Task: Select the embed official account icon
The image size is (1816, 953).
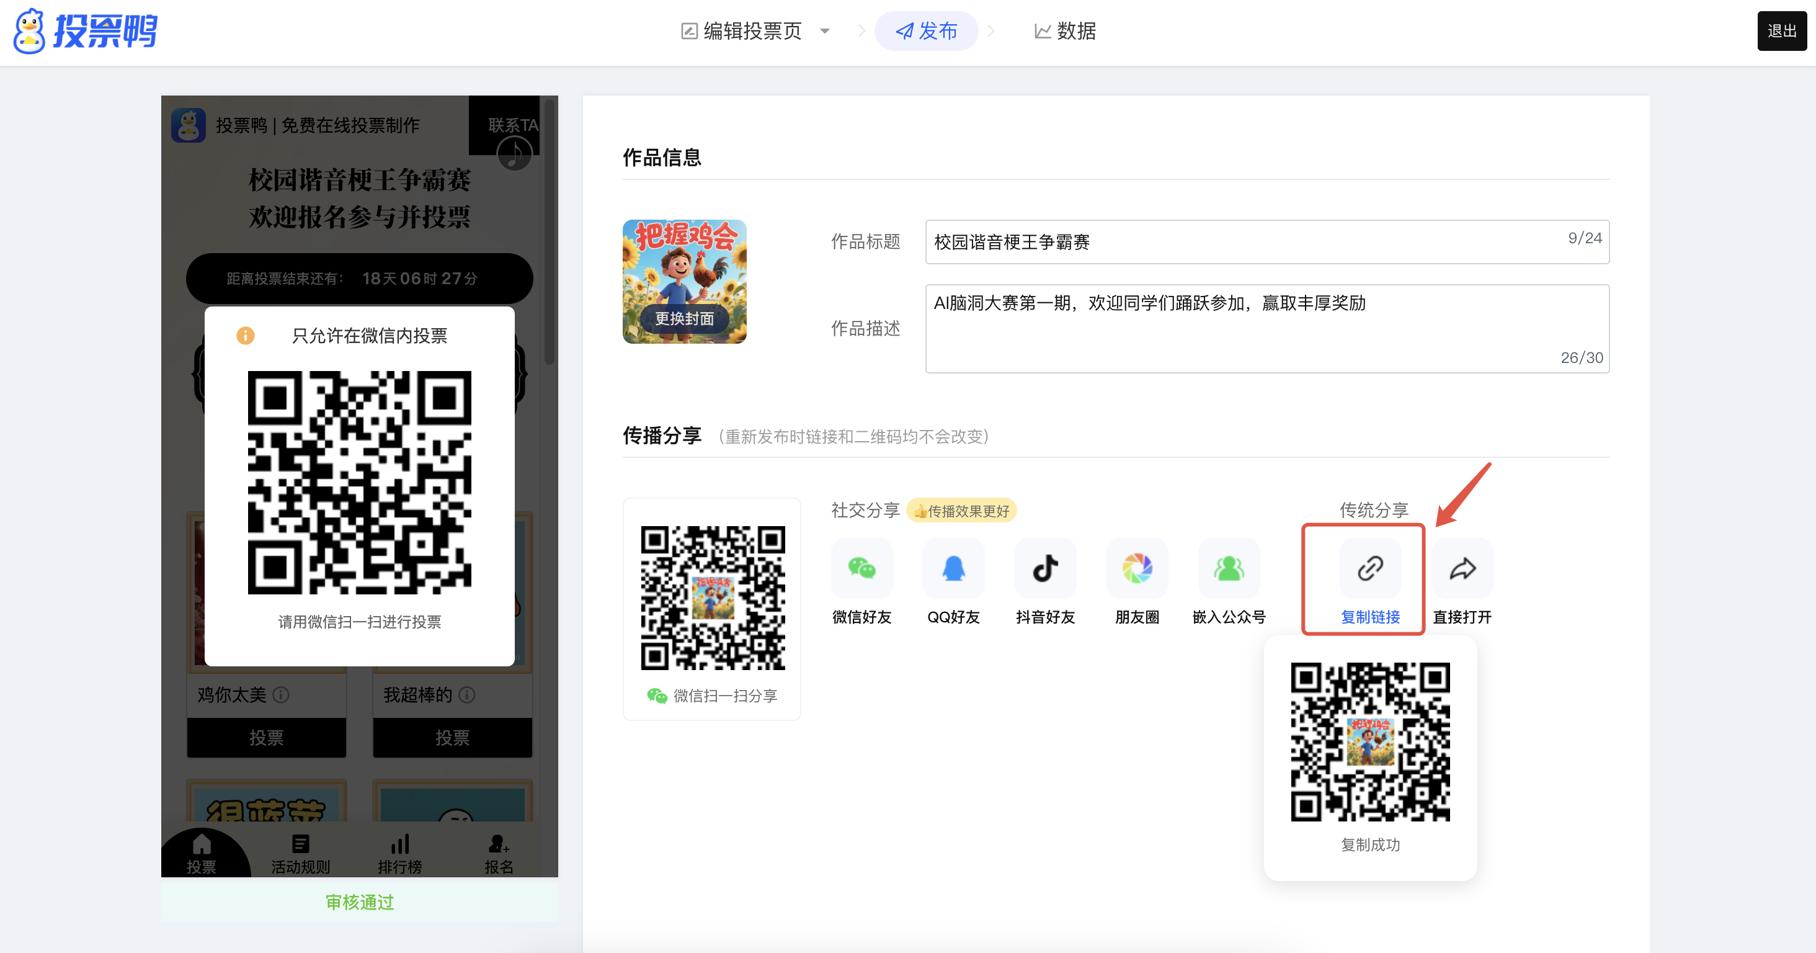Action: coord(1229,568)
